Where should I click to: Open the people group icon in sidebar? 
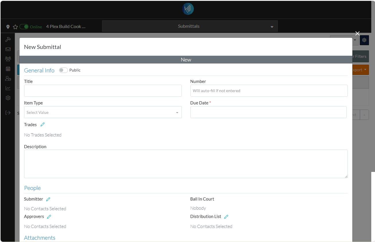click(8, 59)
